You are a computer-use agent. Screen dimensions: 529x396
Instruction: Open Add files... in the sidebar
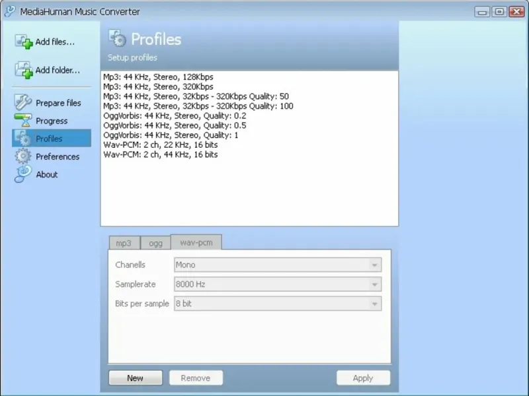tap(55, 42)
